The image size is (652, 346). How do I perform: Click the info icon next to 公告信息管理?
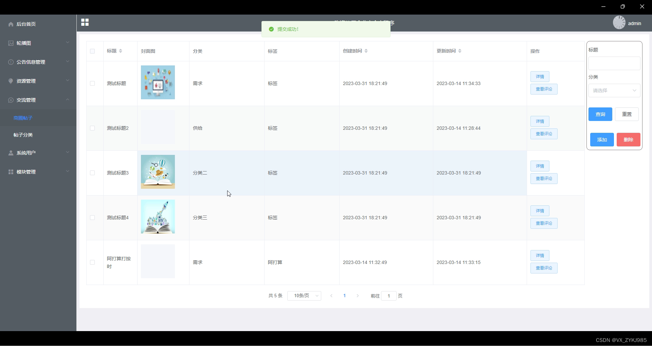(x=11, y=62)
